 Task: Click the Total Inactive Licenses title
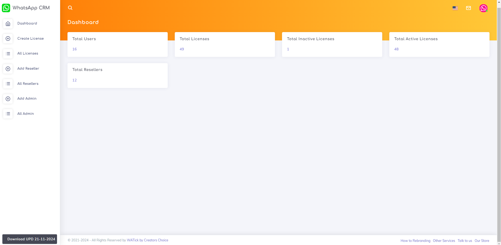click(x=311, y=39)
